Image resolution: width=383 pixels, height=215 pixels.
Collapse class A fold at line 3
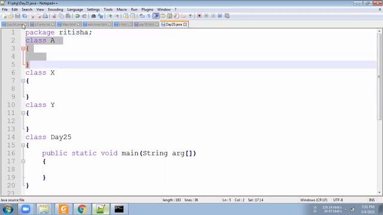(23, 48)
